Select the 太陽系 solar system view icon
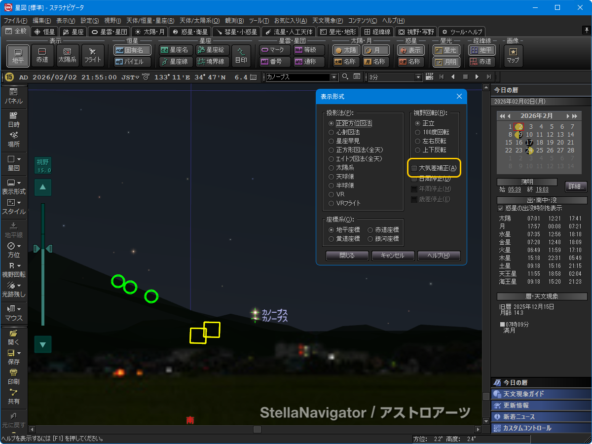The height and width of the screenshot is (444, 592). (x=68, y=55)
